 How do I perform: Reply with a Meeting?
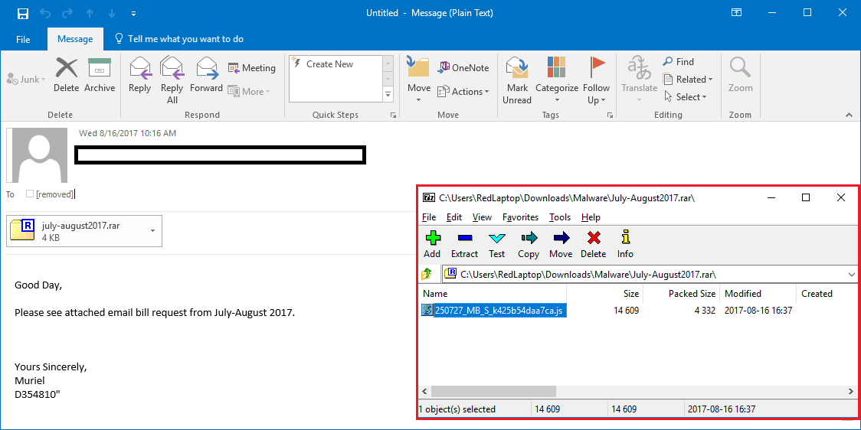pos(251,68)
